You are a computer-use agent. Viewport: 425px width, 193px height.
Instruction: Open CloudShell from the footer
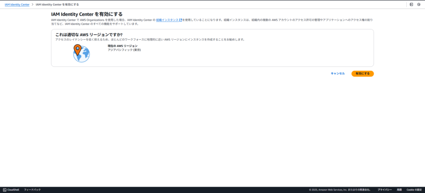(x=11, y=190)
